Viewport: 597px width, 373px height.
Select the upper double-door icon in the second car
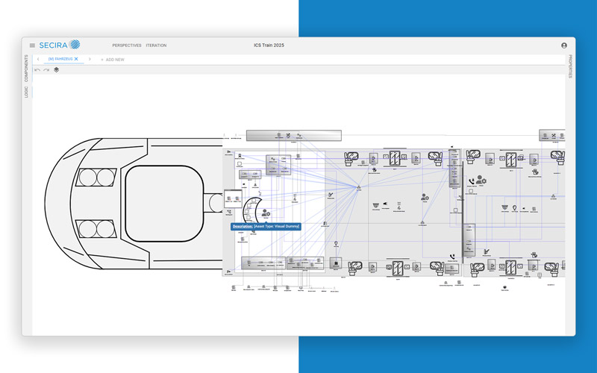point(511,160)
